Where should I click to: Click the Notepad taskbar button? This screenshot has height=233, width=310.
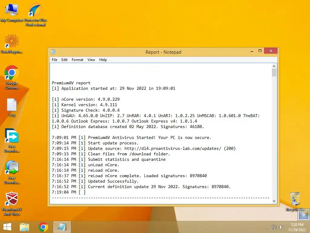click(62, 227)
